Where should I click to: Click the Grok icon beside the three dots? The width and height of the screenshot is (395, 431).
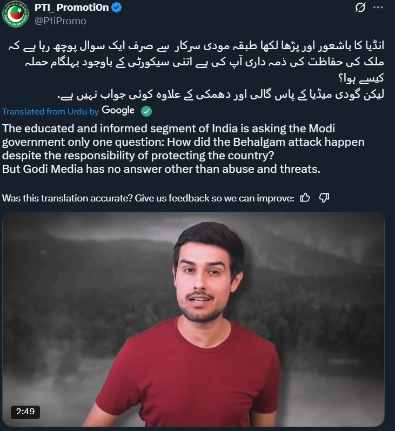coord(359,8)
